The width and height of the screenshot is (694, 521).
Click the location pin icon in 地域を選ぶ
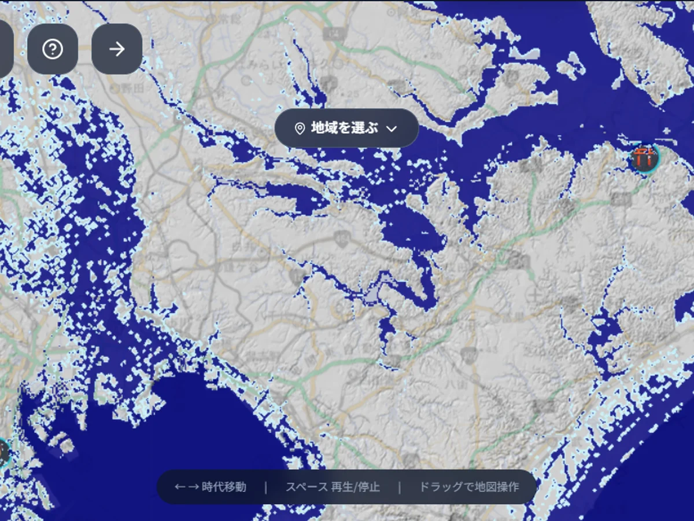click(300, 129)
